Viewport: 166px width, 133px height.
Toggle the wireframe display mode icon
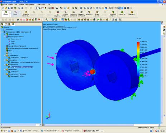110,8
